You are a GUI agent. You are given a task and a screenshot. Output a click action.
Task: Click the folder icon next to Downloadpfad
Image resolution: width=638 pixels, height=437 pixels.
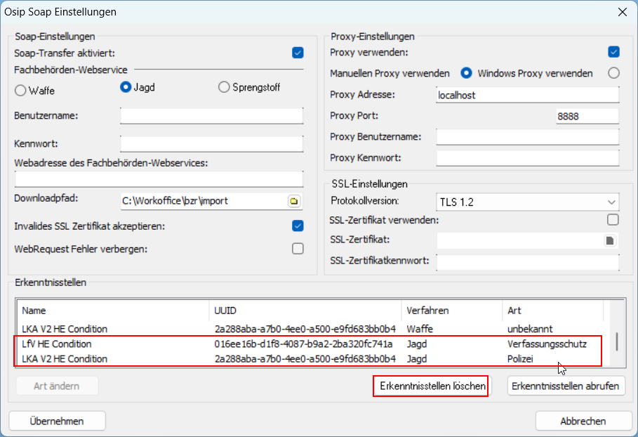coord(294,201)
